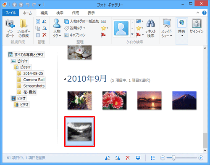Click the Select all icon in the Manage group
The width and height of the screenshot is (210, 165).
[x=38, y=21]
